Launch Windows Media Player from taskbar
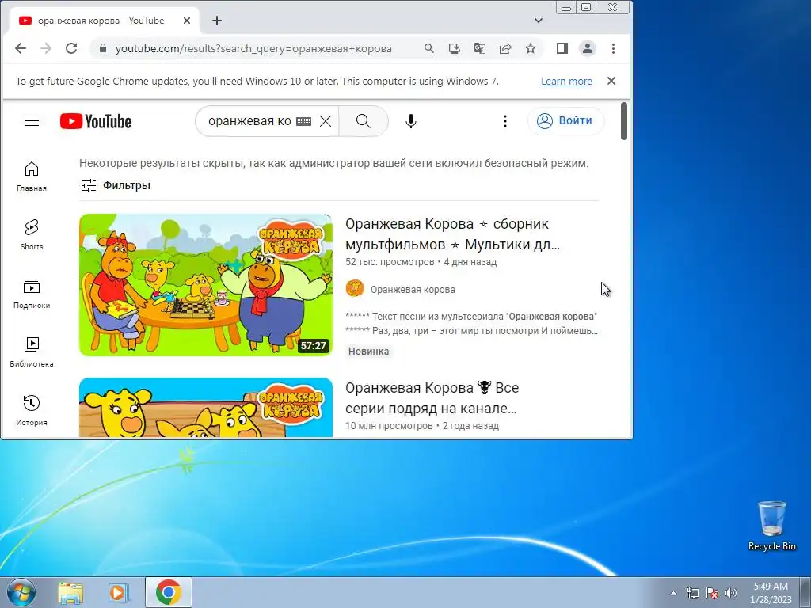 (119, 592)
